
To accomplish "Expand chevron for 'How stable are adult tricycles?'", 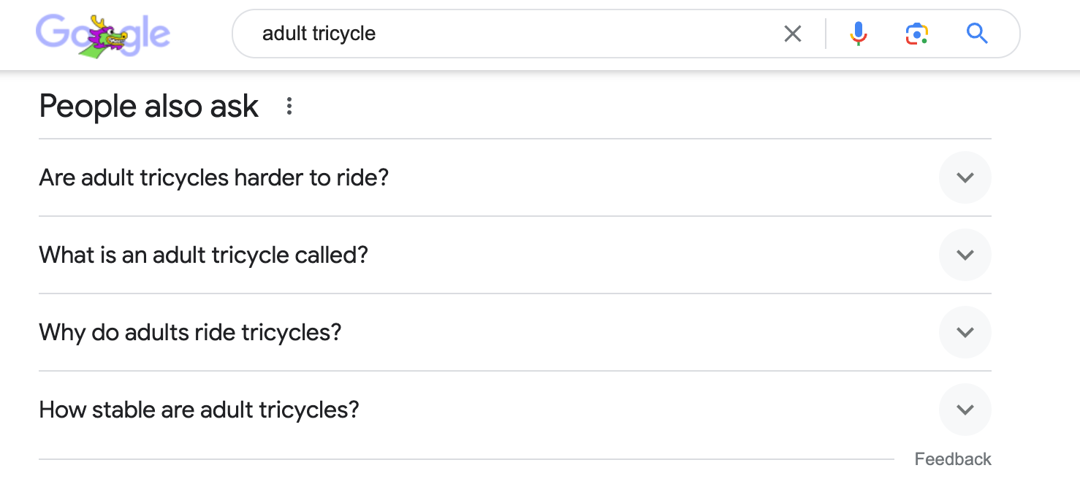I will point(965,410).
